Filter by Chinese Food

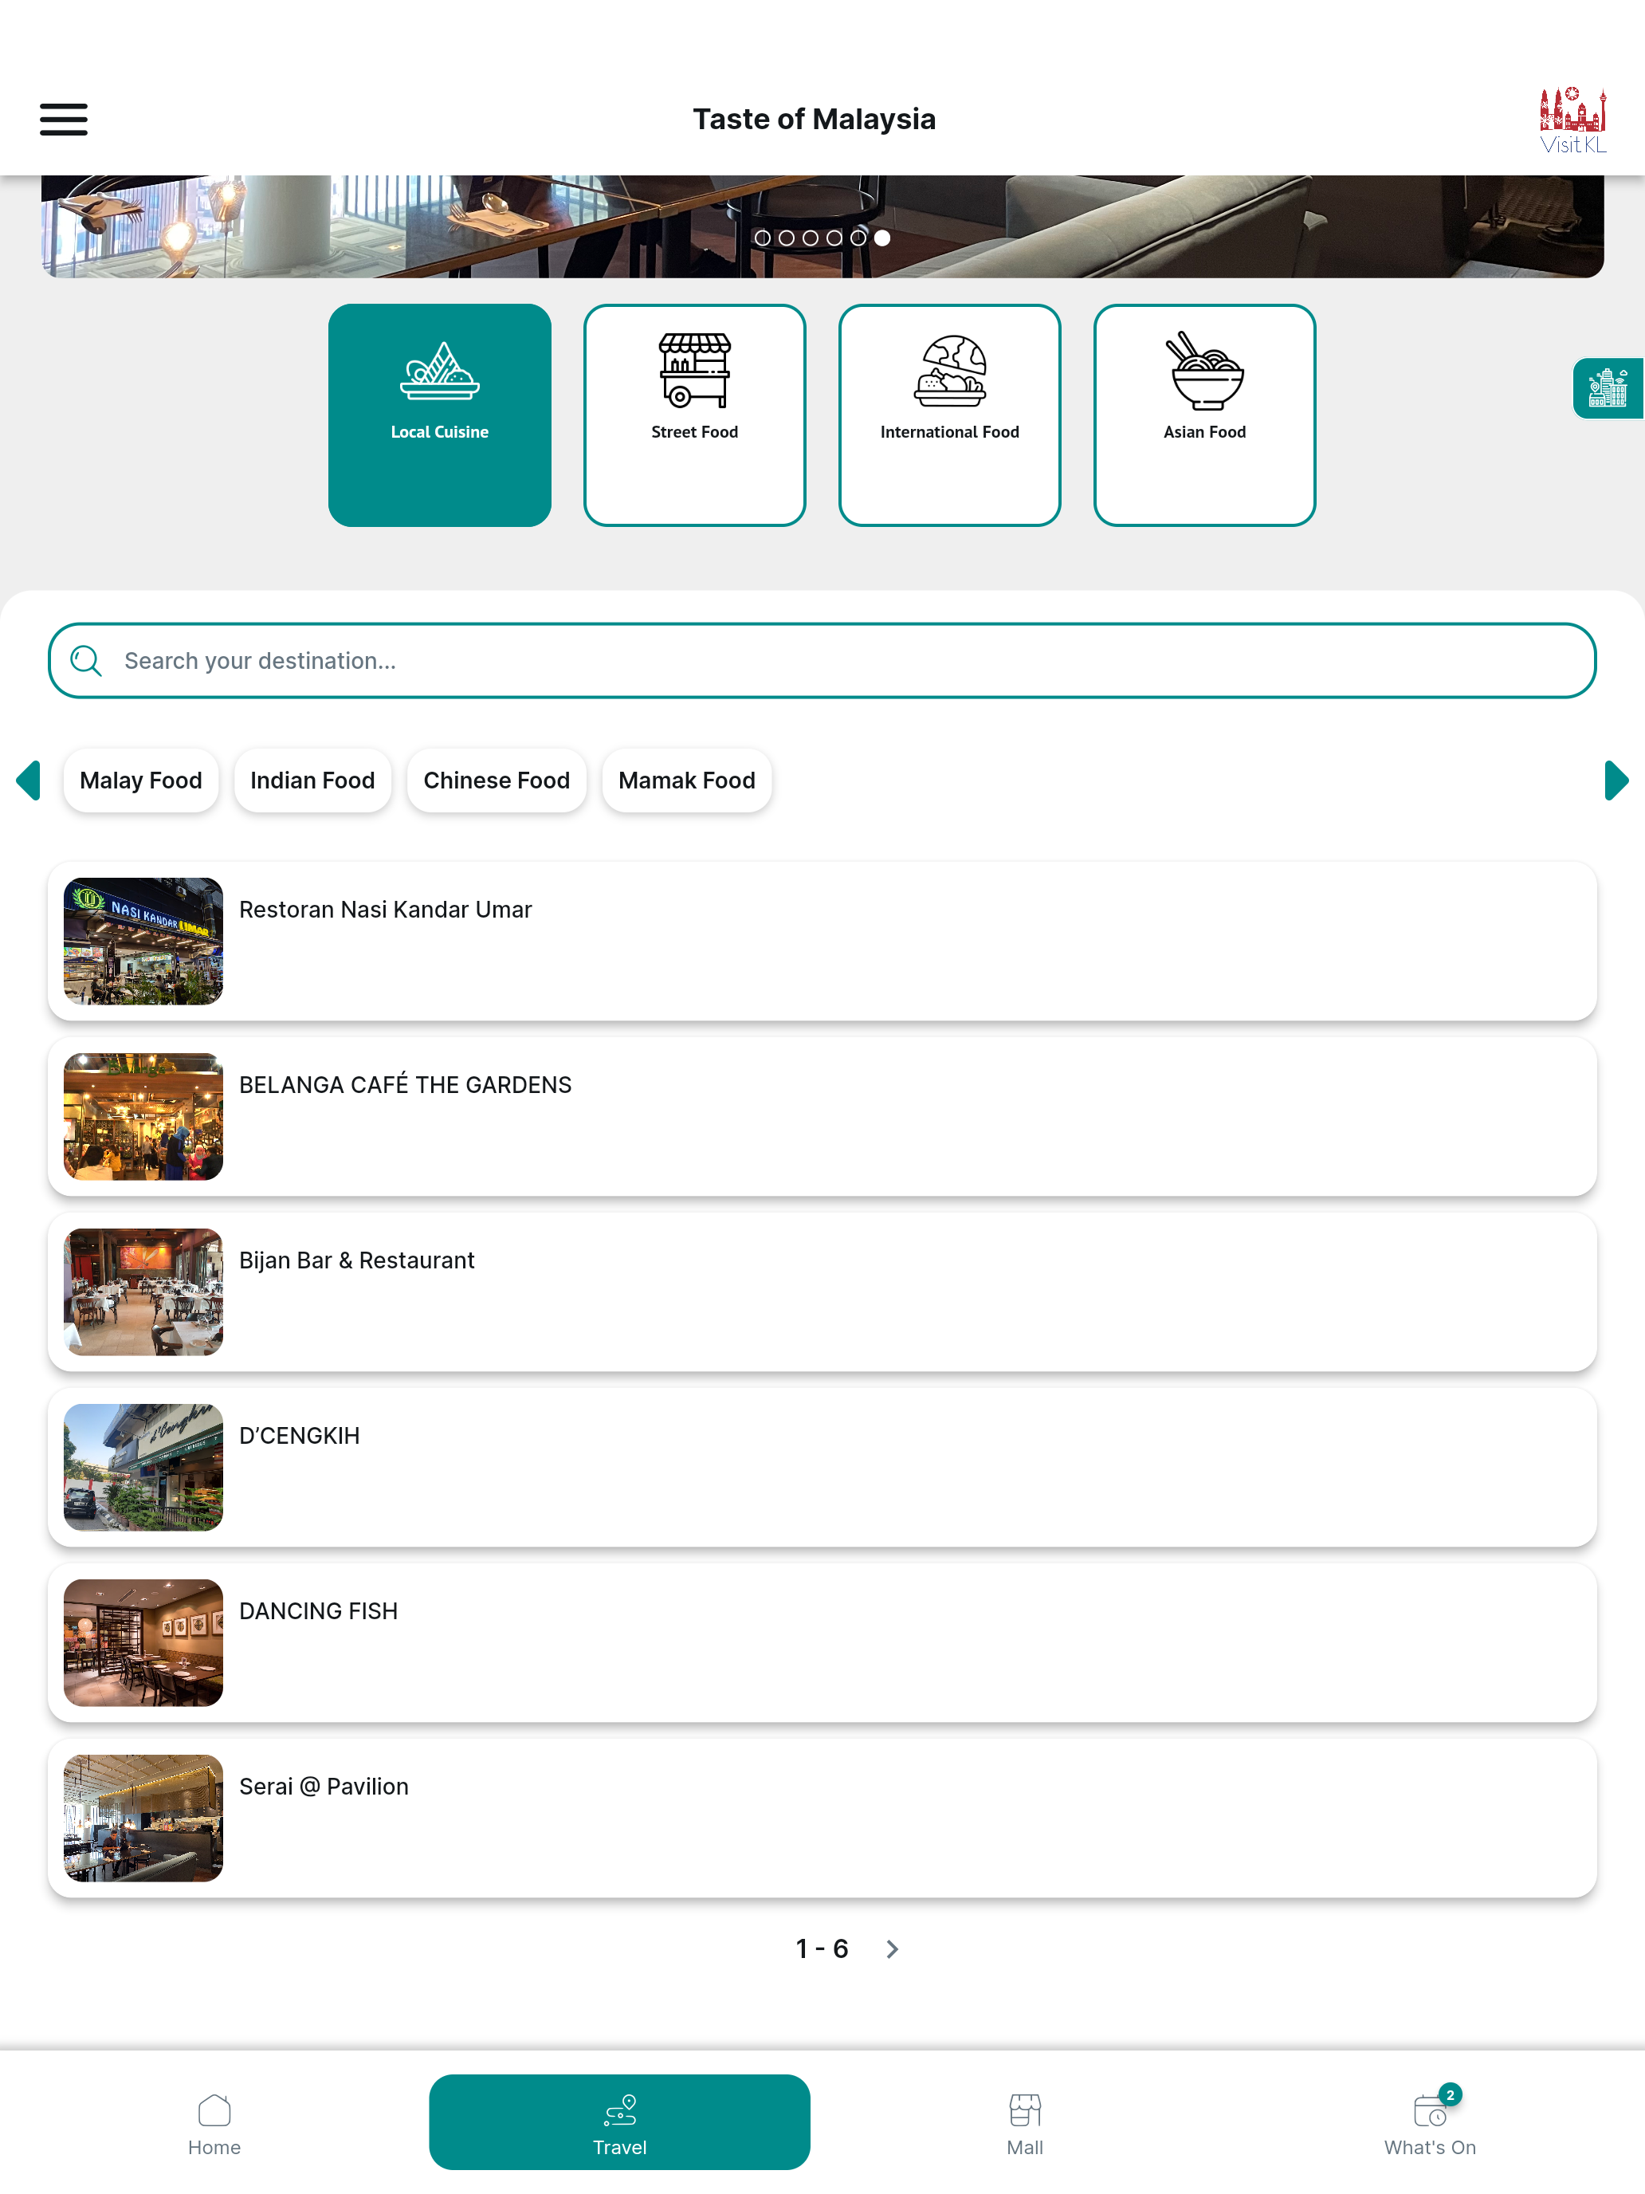click(x=497, y=780)
